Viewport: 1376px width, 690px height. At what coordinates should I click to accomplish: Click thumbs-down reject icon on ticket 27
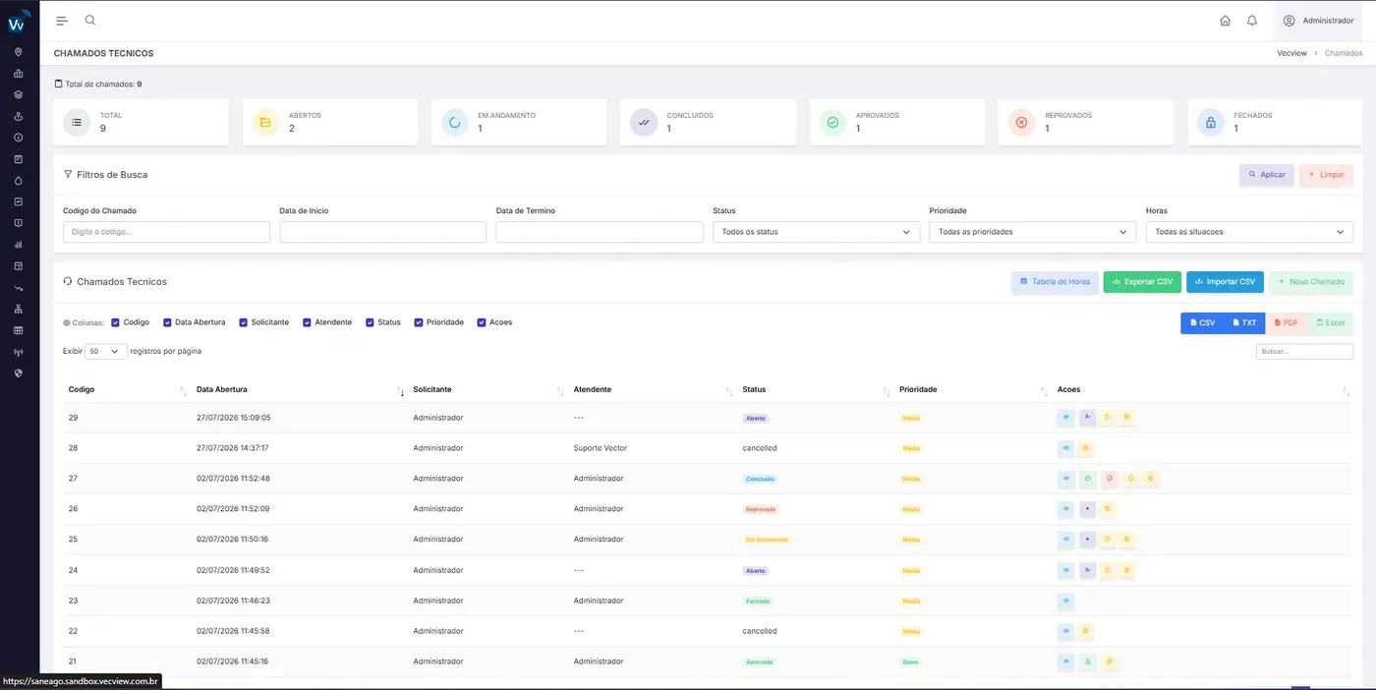point(1109,479)
